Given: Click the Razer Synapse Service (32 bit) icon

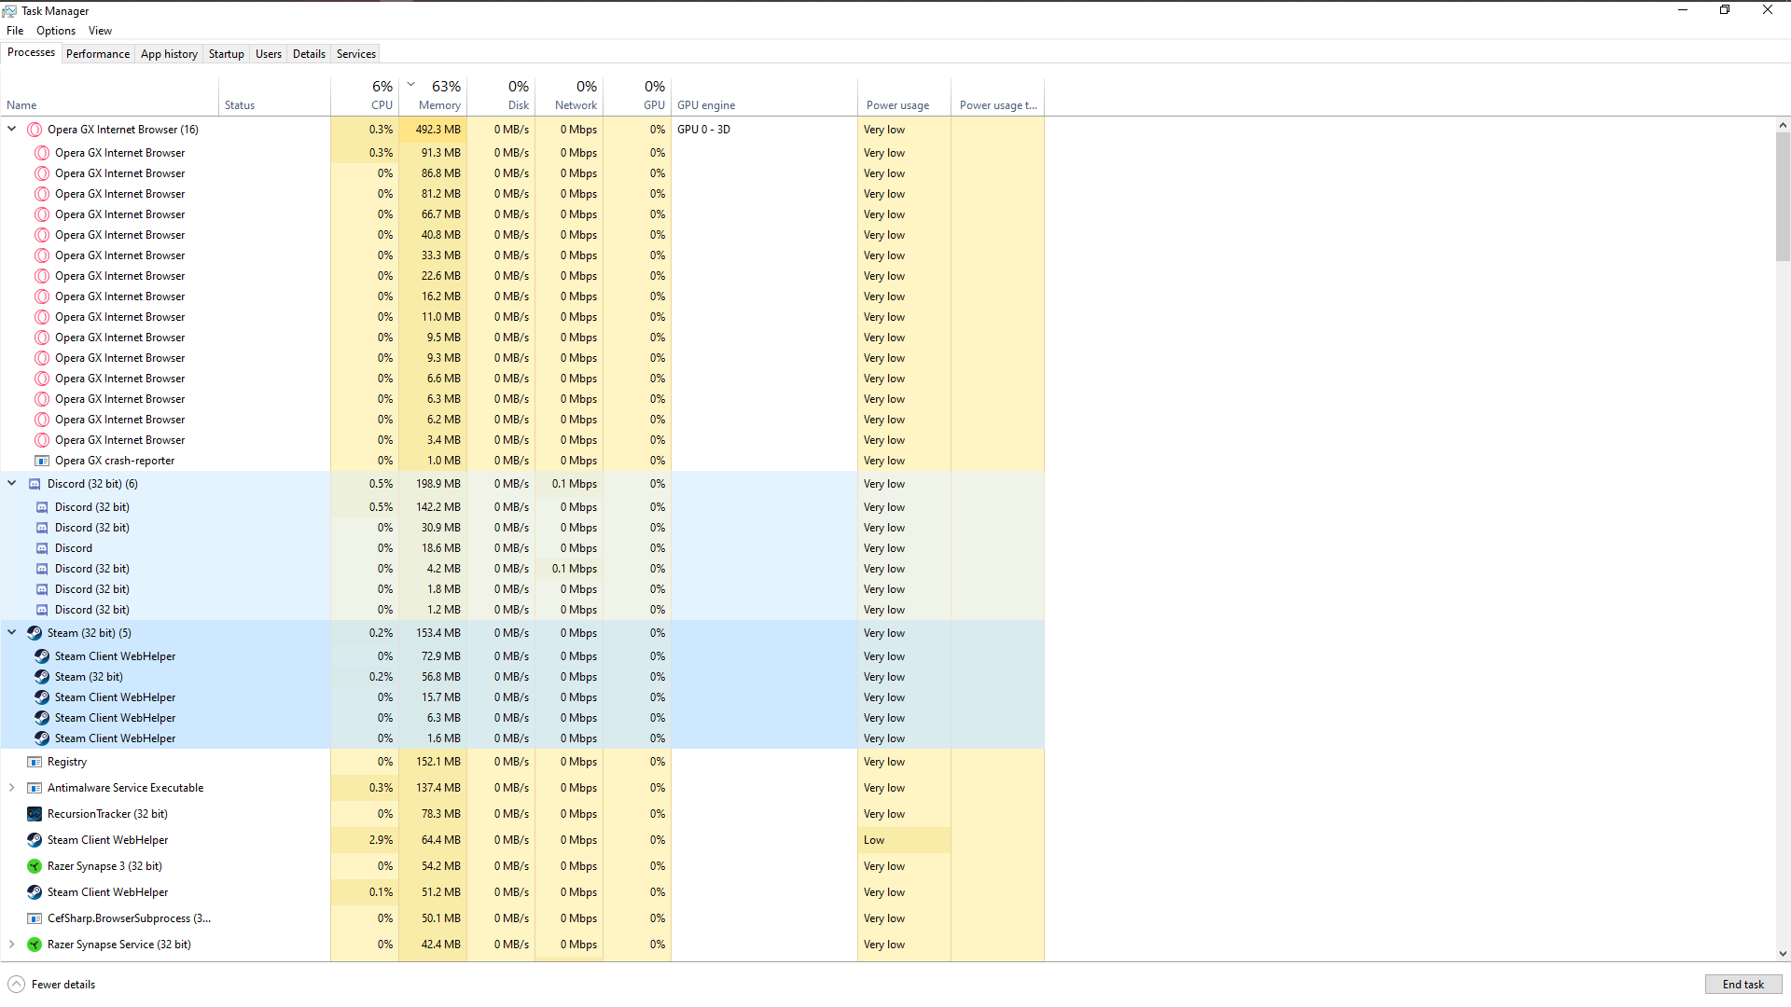Looking at the screenshot, I should [35, 945].
